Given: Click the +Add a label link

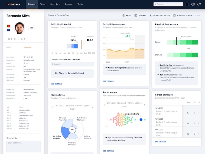Looking at the screenshot, I should 27,47.
